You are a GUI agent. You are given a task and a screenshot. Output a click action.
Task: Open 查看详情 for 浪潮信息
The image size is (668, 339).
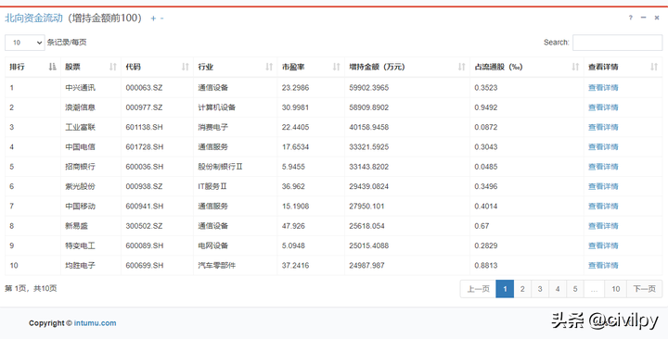603,107
